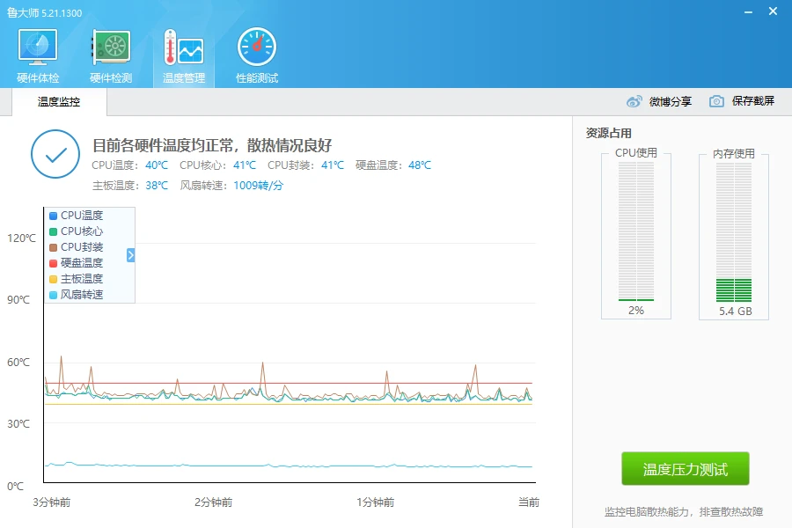Click CPU核心 value 41℃
The height and width of the screenshot is (528, 792).
click(x=245, y=165)
